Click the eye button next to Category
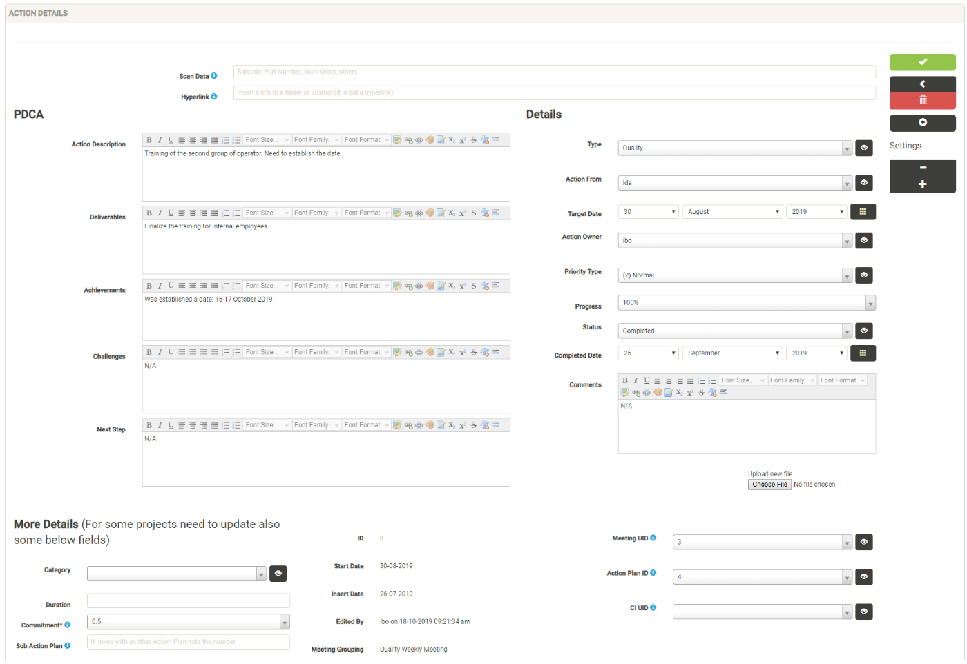 coord(278,574)
